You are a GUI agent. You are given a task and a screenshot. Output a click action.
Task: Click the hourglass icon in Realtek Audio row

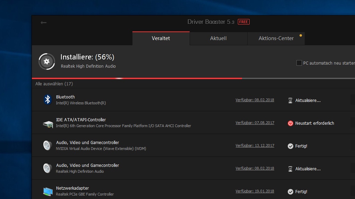click(x=290, y=169)
